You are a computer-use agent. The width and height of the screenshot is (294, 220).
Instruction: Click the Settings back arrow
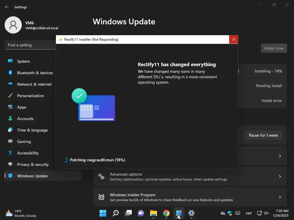(7, 7)
